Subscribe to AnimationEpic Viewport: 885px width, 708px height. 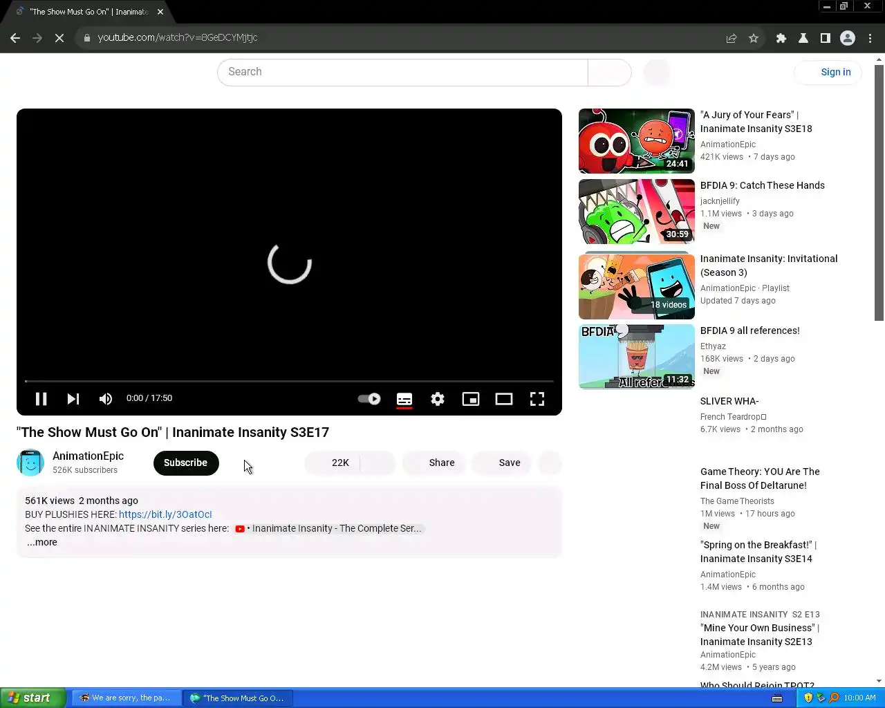(x=186, y=463)
